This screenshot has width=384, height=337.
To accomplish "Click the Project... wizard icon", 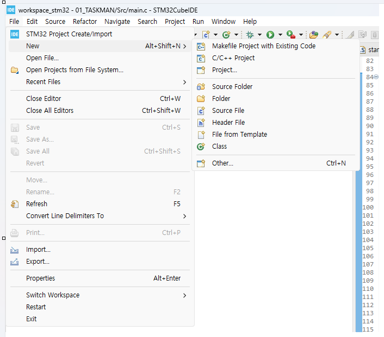I will point(201,70).
